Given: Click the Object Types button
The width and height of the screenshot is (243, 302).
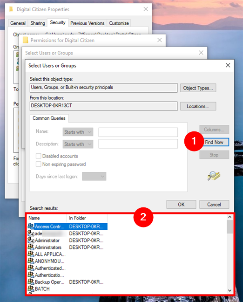Looking at the screenshot, I should point(198,88).
